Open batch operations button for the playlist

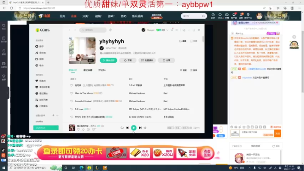(147, 60)
